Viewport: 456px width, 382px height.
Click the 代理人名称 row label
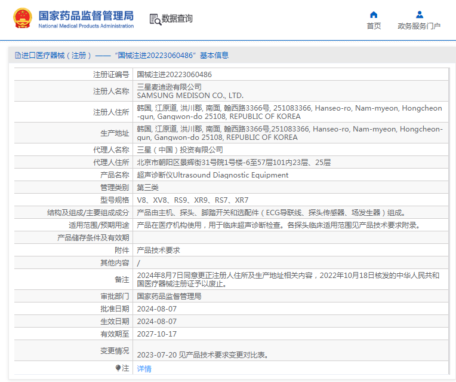[x=111, y=150]
